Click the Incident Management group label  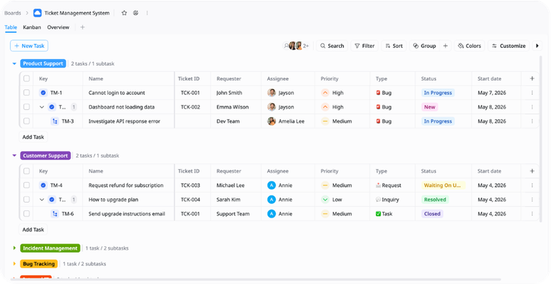(x=50, y=248)
